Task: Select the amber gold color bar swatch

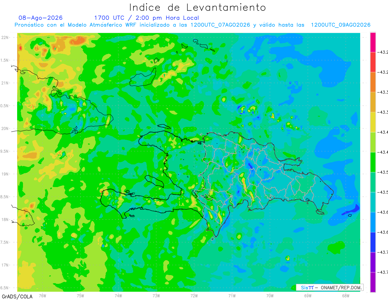Action: point(373,102)
